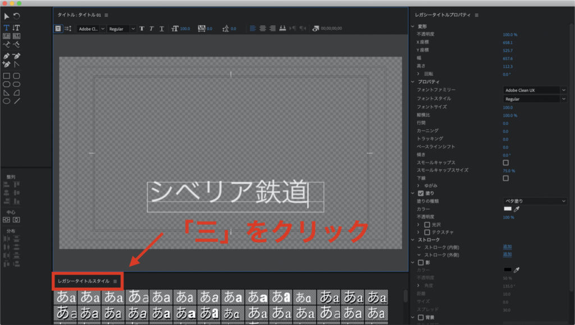Enable the テクスチャ checkbox
The height and width of the screenshot is (325, 575).
tap(427, 233)
